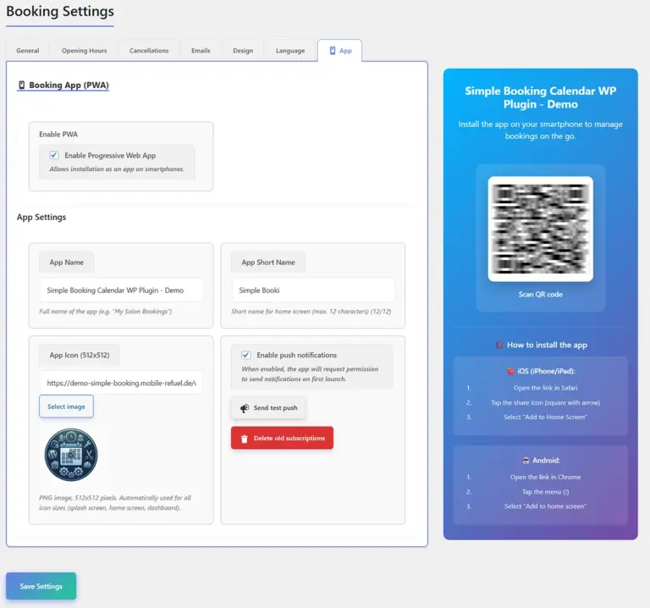This screenshot has height=608, width=650.
Task: Click the App Settings heading
Action: click(41, 217)
